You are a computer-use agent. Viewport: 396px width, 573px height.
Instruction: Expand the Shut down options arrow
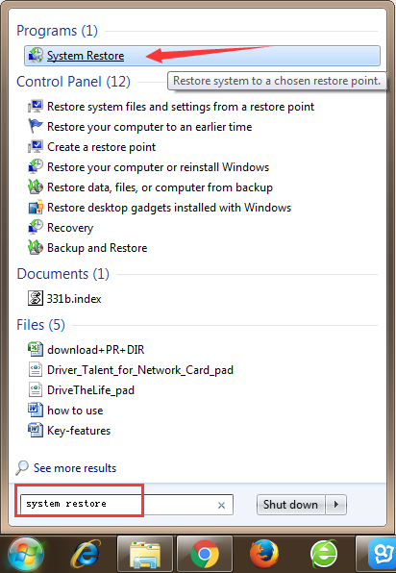(335, 505)
